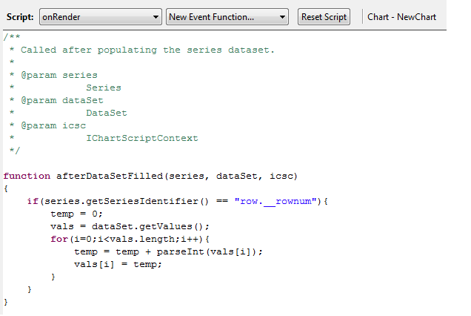Click the 'temp = 0;' code line
Viewport: 471px width, 316px height.
pyautogui.click(x=76, y=214)
